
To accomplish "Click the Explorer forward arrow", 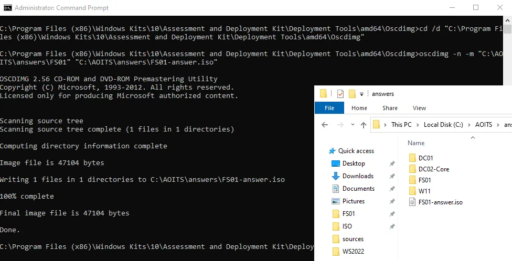I will 340,125.
